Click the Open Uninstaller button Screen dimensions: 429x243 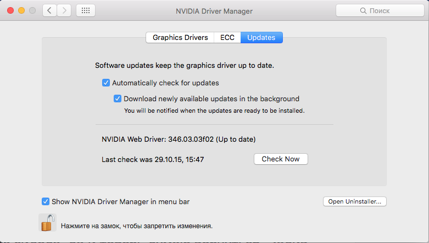point(355,201)
